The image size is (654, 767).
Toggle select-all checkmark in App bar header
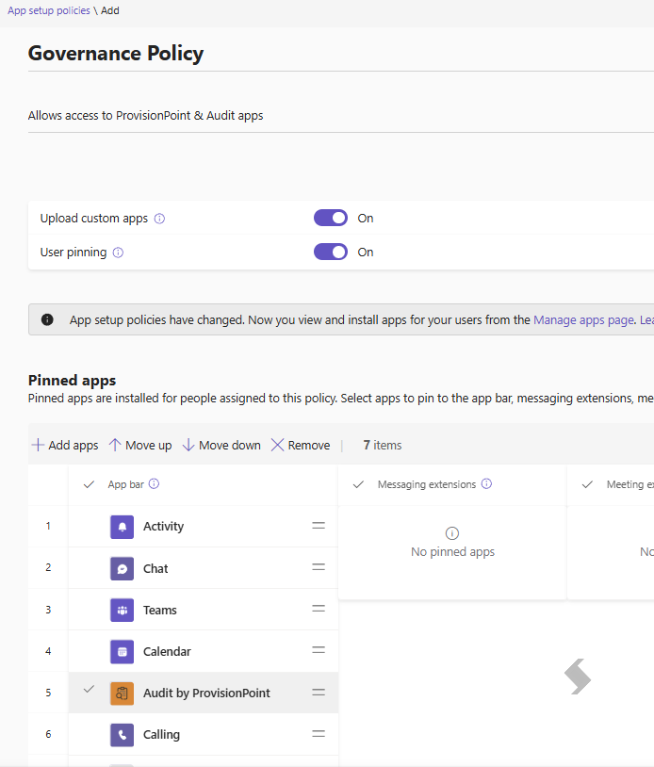click(89, 484)
